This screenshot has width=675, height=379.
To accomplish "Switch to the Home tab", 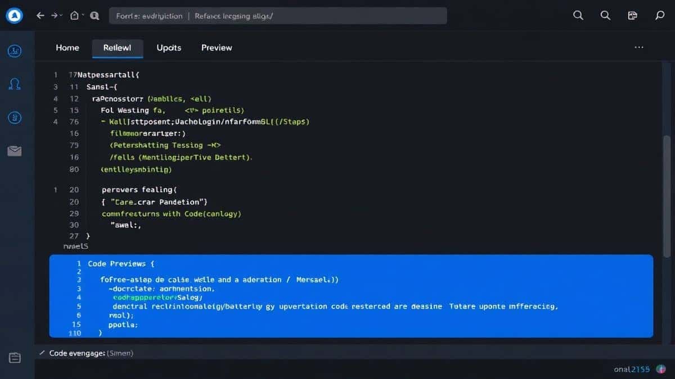I will [x=67, y=48].
